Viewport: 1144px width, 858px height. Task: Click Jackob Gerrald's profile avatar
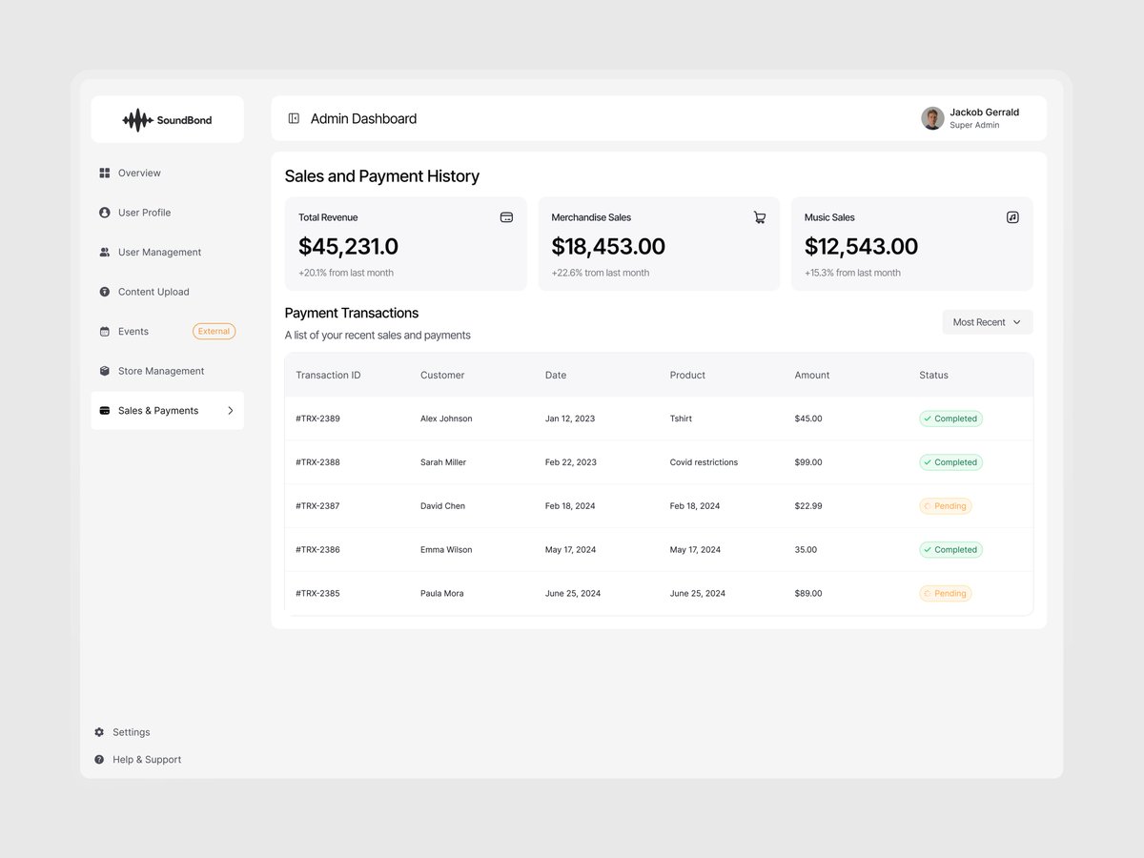931,117
